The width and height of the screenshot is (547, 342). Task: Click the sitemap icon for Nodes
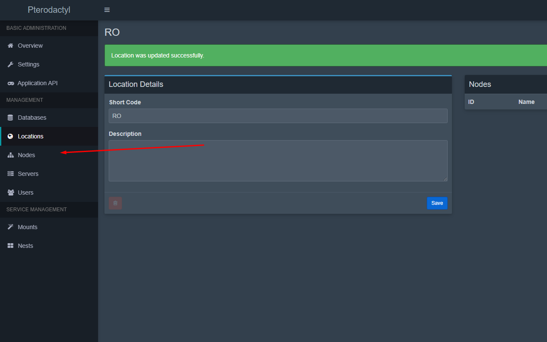coord(11,155)
